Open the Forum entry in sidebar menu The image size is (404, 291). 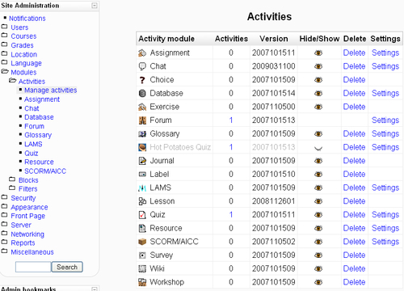(34, 126)
